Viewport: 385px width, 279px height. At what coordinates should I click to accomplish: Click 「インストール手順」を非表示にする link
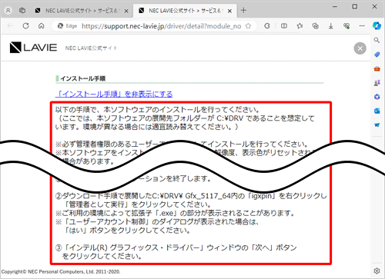[114, 94]
